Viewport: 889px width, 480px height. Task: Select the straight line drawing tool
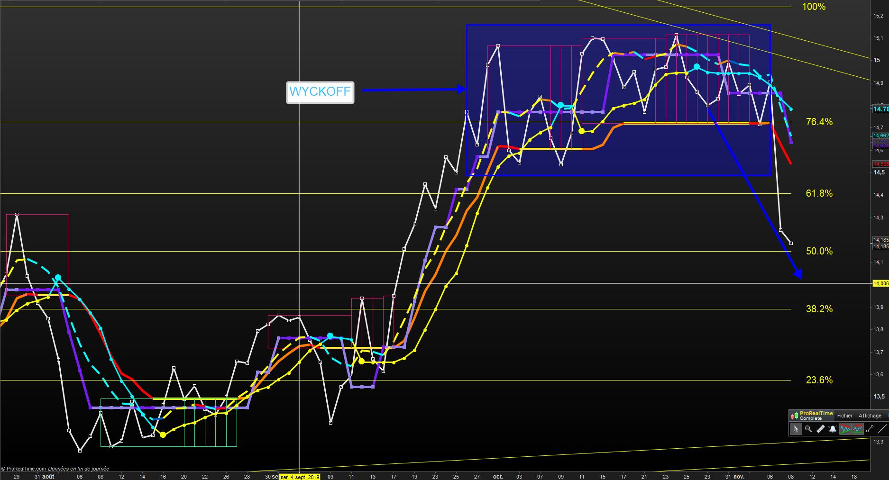click(882, 429)
